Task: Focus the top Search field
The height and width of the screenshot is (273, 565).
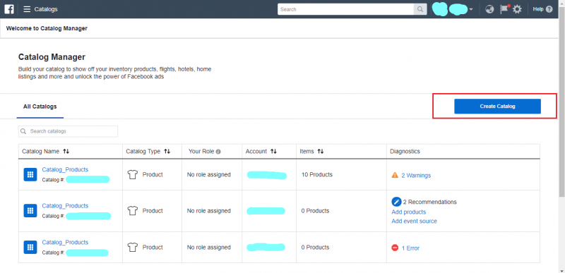Action: point(345,9)
